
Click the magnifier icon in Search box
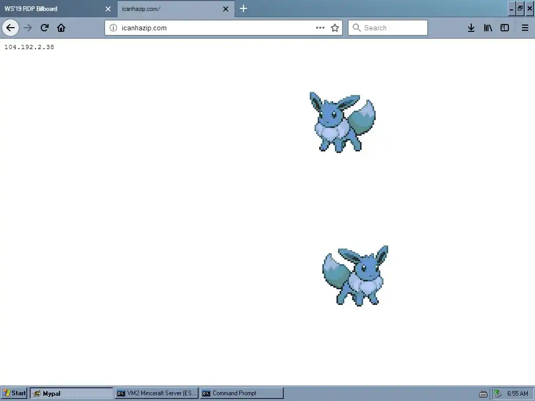(356, 28)
